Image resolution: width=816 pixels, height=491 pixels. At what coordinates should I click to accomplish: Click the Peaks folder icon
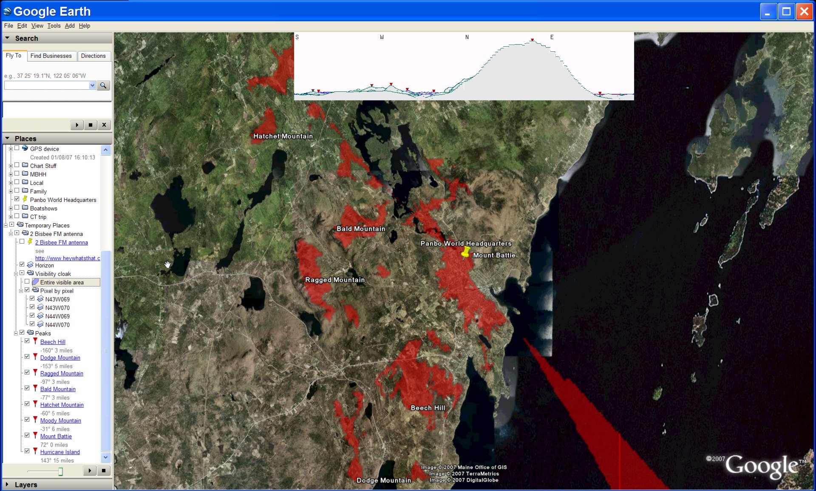pyautogui.click(x=30, y=333)
